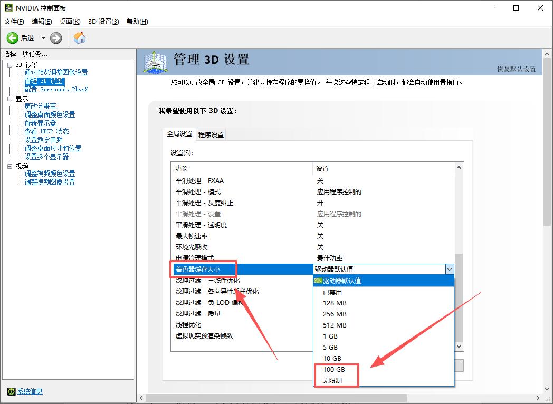Choose 128 MB shader cache size
This screenshot has height=404, width=553.
pyautogui.click(x=384, y=303)
